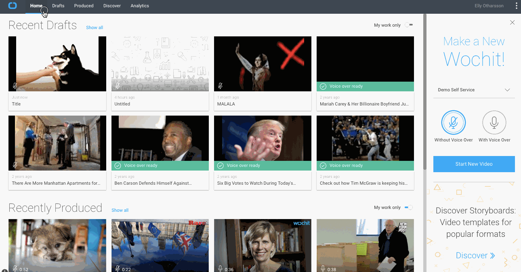Toggle My work only for Recently Produced
Screen dimensions: 521x272
point(409,207)
